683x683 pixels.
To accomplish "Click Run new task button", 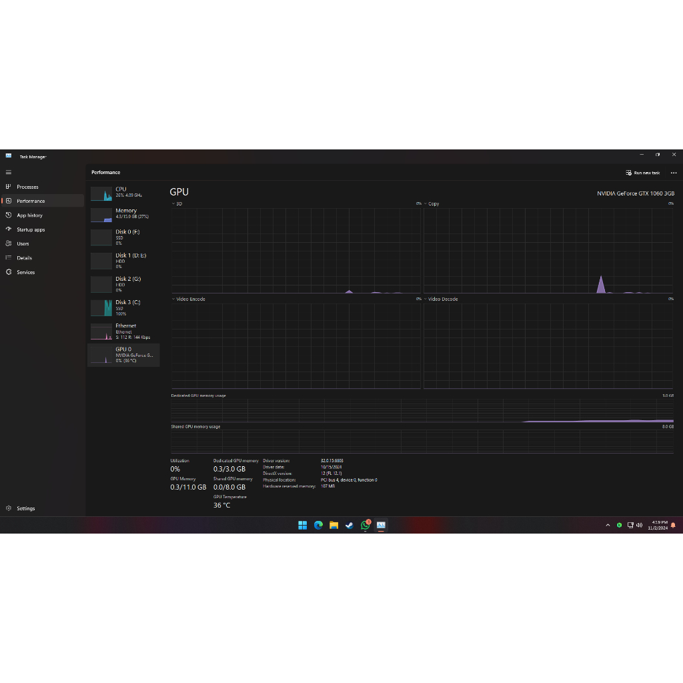I will tap(643, 173).
